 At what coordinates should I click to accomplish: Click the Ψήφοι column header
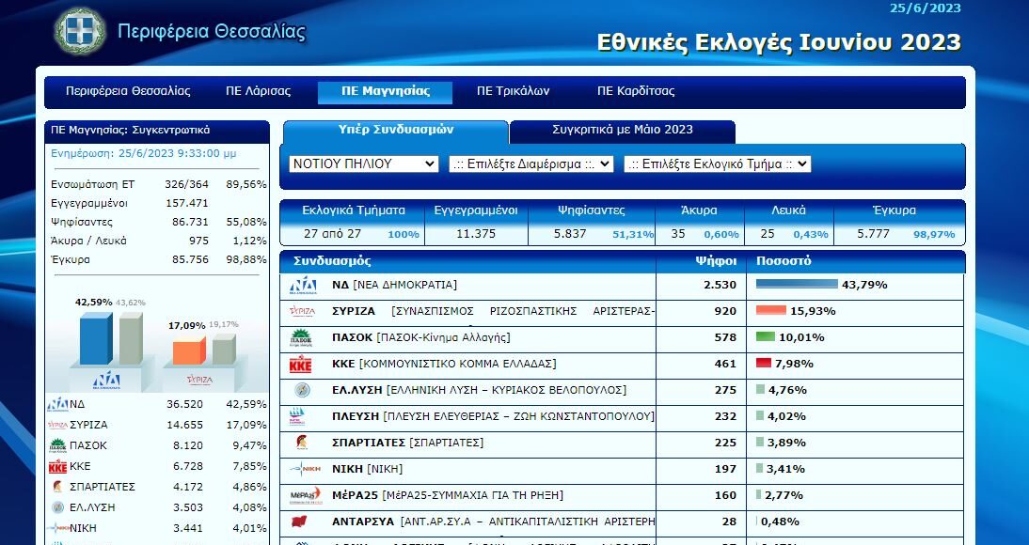tap(716, 261)
